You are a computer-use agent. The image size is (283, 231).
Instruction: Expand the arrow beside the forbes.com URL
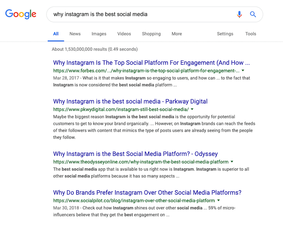pos(243,71)
